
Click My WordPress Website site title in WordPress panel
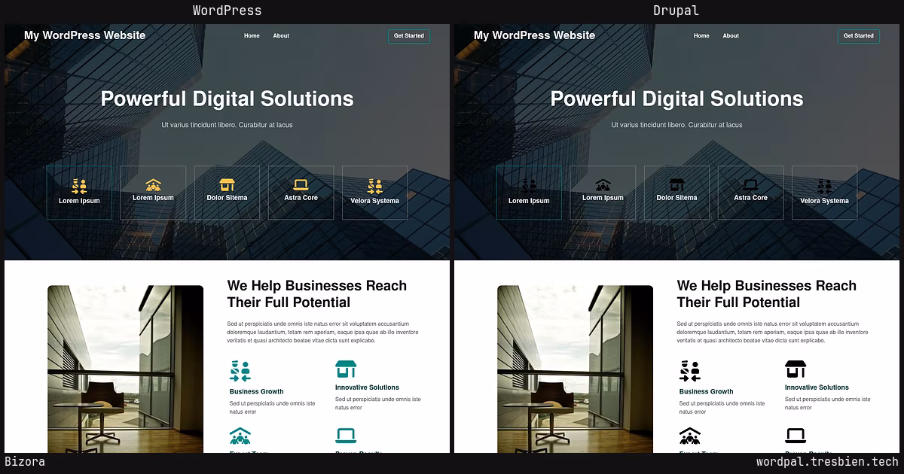[x=85, y=35]
